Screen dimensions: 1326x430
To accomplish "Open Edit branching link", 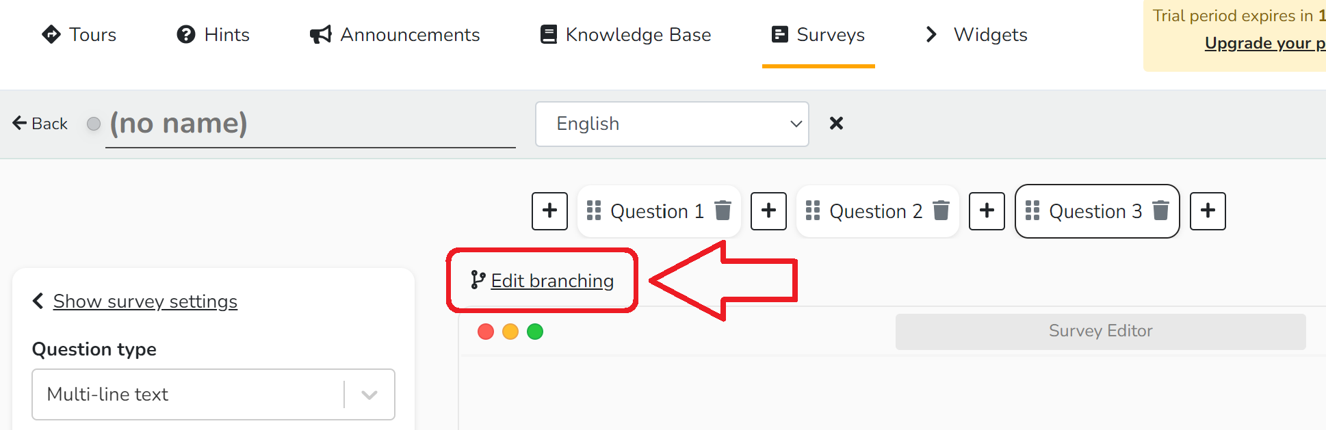I will (552, 281).
